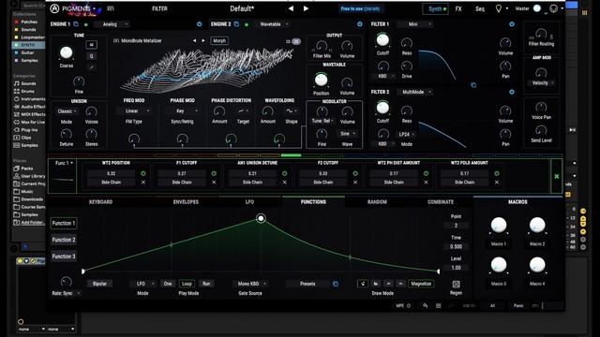Open the history list icon in bottom toolbar
This screenshot has width=600, height=337.
coord(439,306)
